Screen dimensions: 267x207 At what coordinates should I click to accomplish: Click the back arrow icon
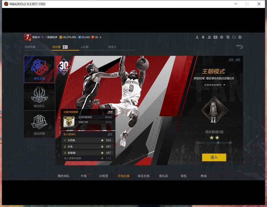pyautogui.click(x=239, y=46)
